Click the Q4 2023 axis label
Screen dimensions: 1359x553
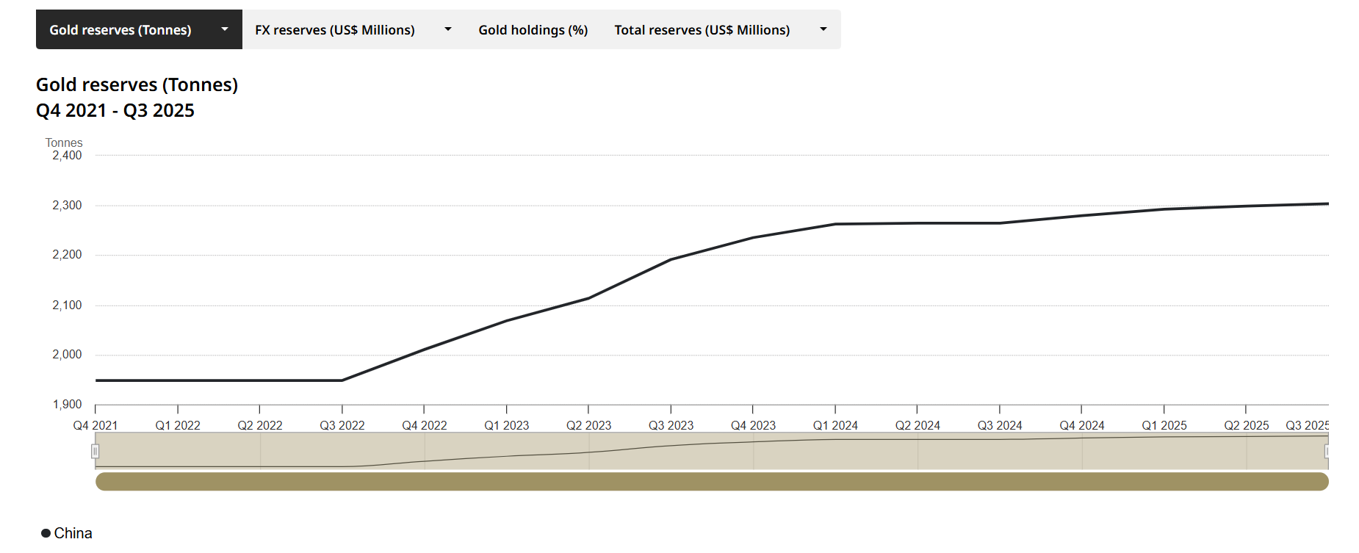(753, 425)
